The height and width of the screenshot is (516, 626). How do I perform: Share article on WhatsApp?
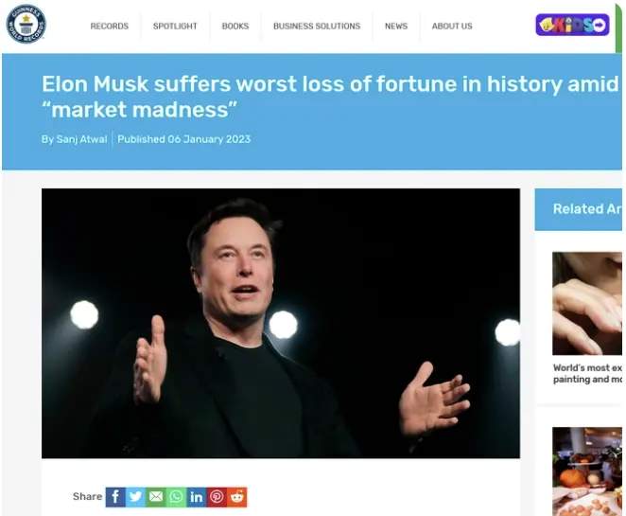coord(176,497)
